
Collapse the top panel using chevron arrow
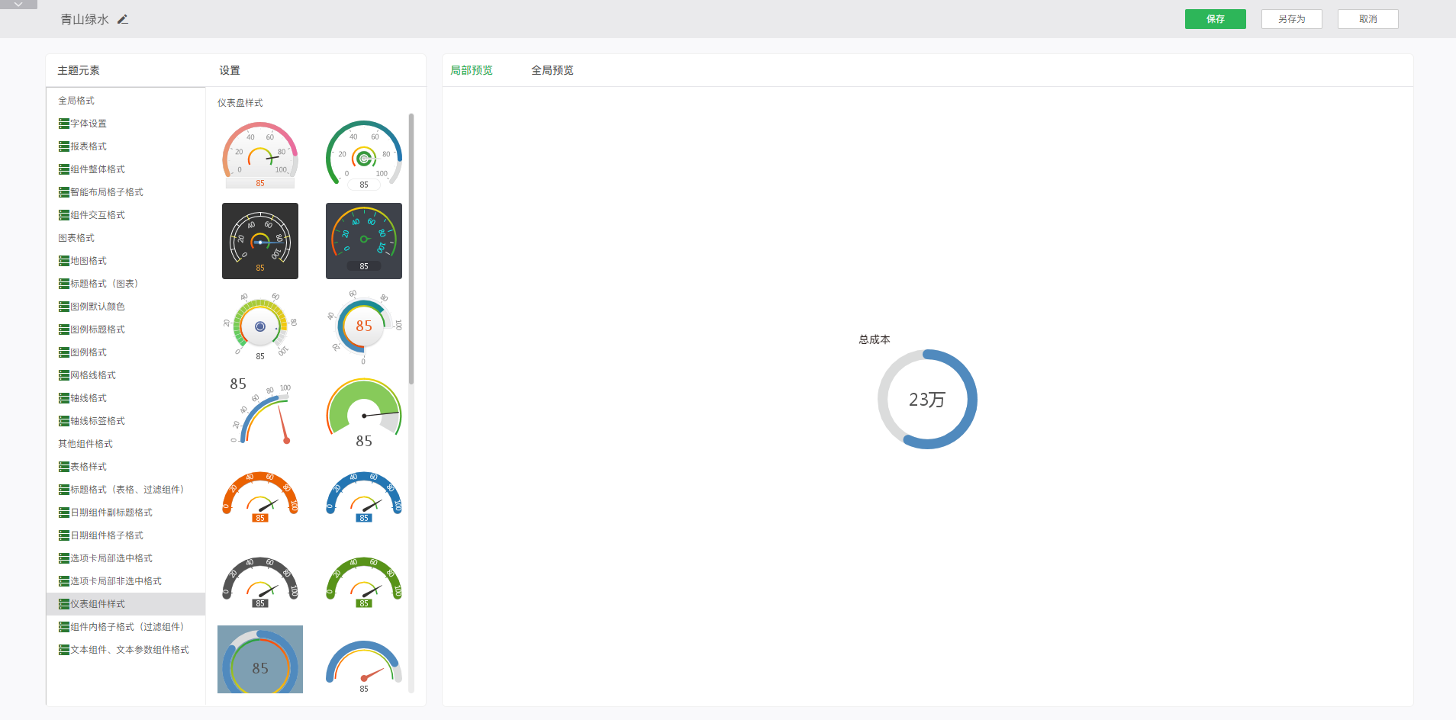[x=18, y=5]
